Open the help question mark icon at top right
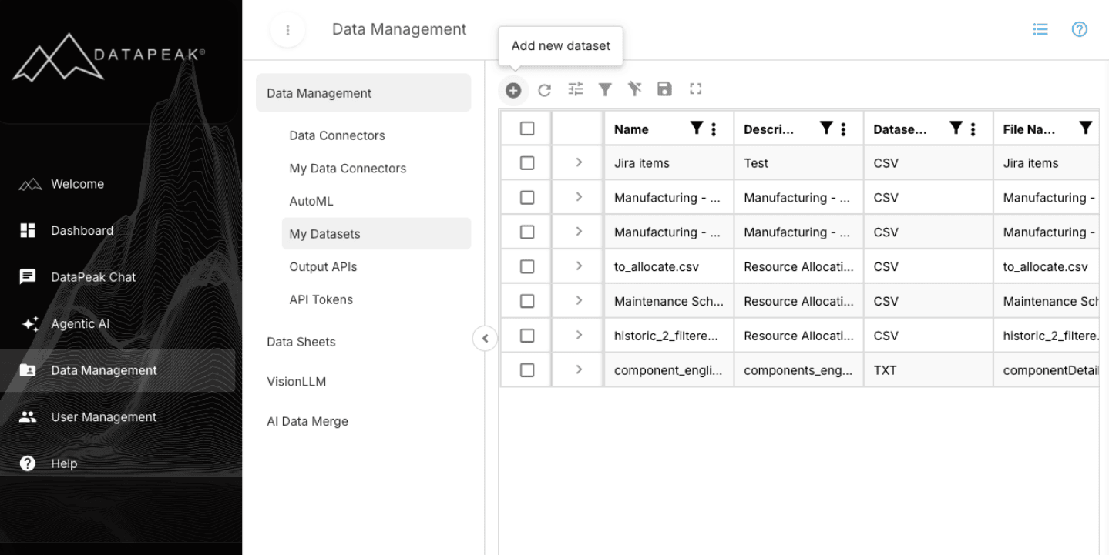 click(1080, 29)
